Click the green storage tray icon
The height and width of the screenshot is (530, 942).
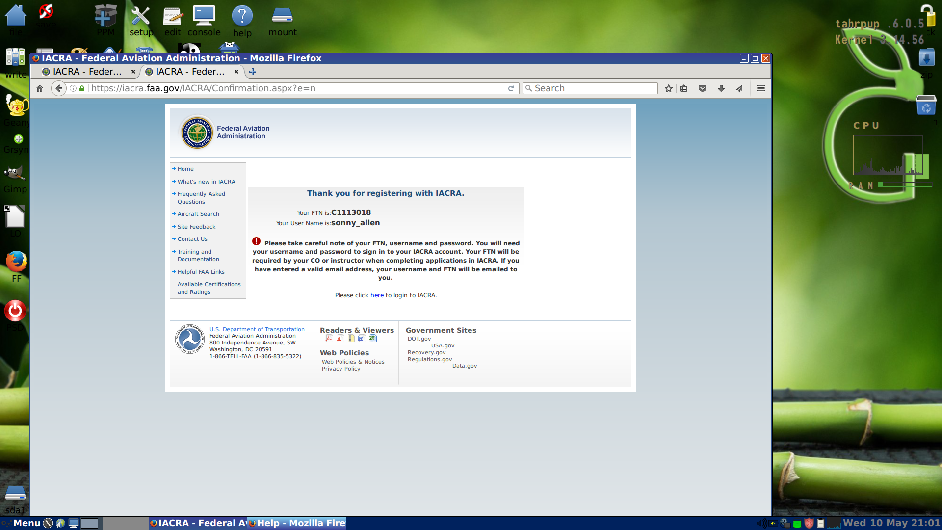[x=797, y=524]
